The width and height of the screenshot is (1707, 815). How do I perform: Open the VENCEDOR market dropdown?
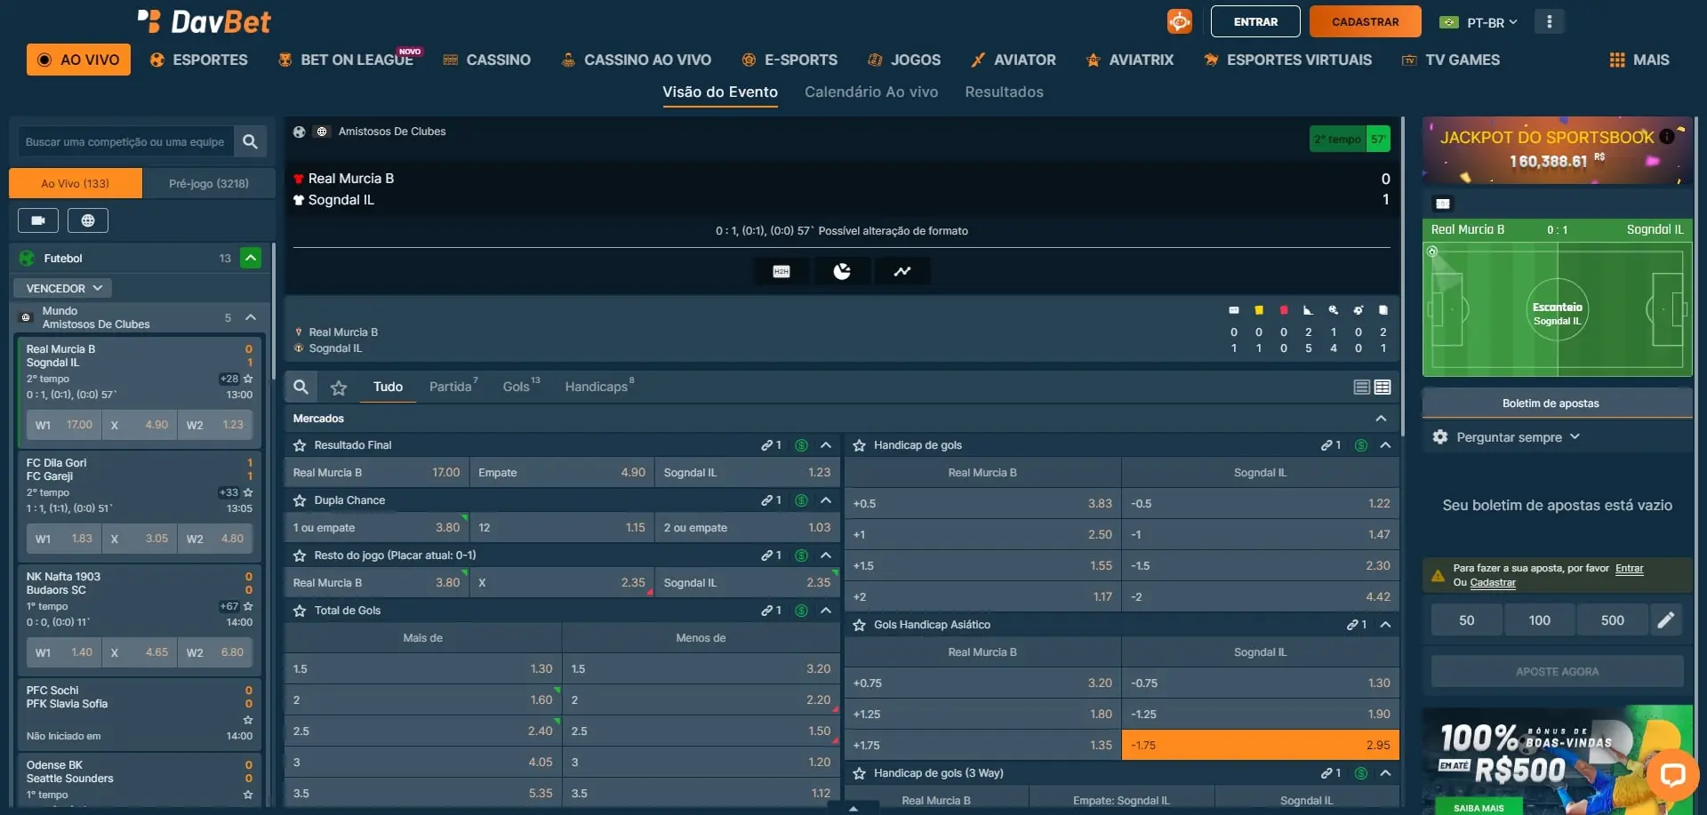click(63, 288)
